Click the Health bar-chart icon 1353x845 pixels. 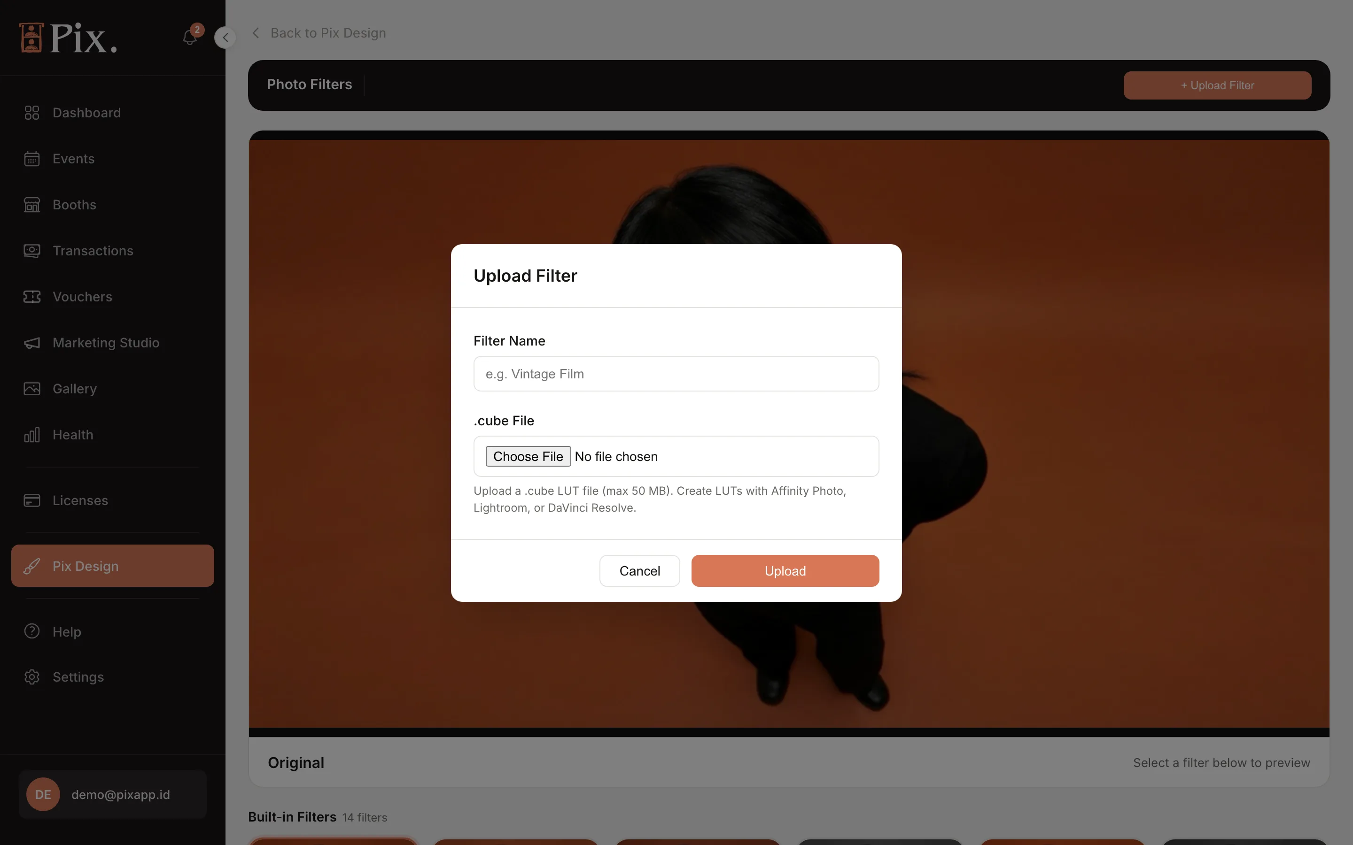coord(32,435)
